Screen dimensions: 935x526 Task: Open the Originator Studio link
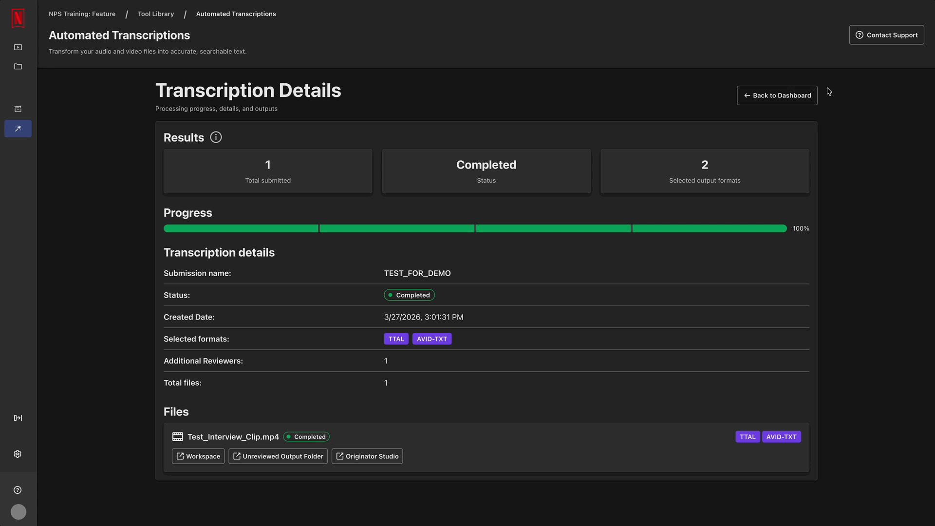tap(367, 456)
